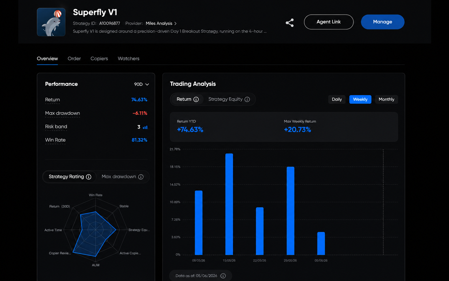The width and height of the screenshot is (449, 281).
Task: Click the Strategy Equity info icon
Action: 247,99
